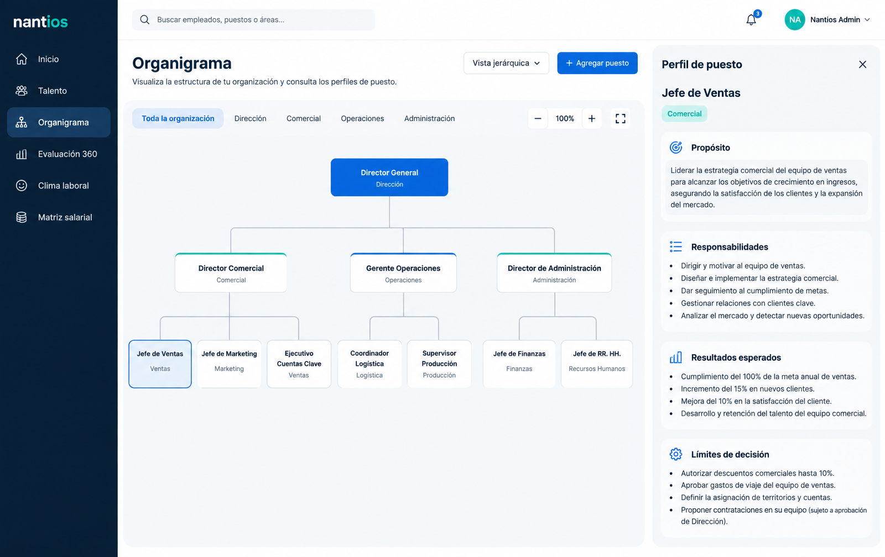Click the Evaluación 360 chart icon

point(22,154)
